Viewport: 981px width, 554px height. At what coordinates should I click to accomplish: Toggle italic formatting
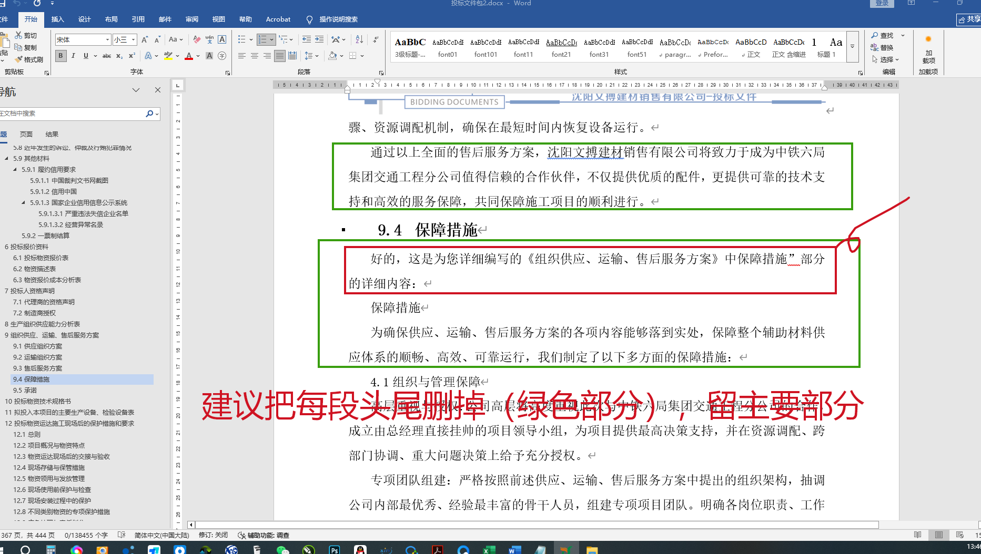73,56
